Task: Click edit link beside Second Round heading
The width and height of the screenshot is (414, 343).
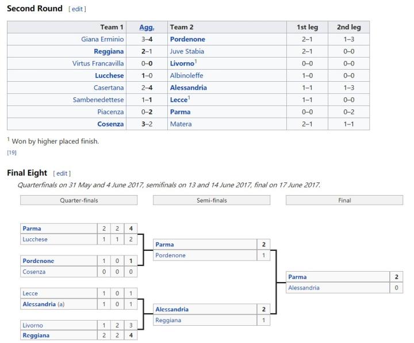Action: 76,10
